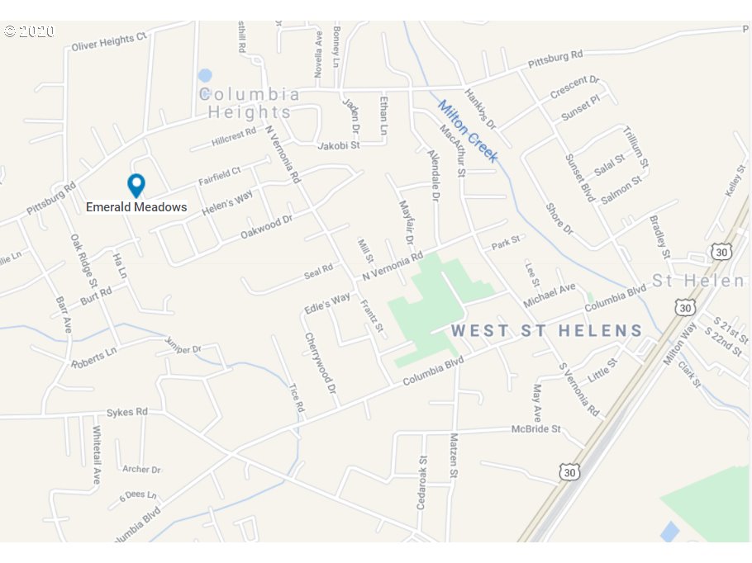Click the Sykes Rd street label
This screenshot has height=563, width=752.
coord(127,412)
